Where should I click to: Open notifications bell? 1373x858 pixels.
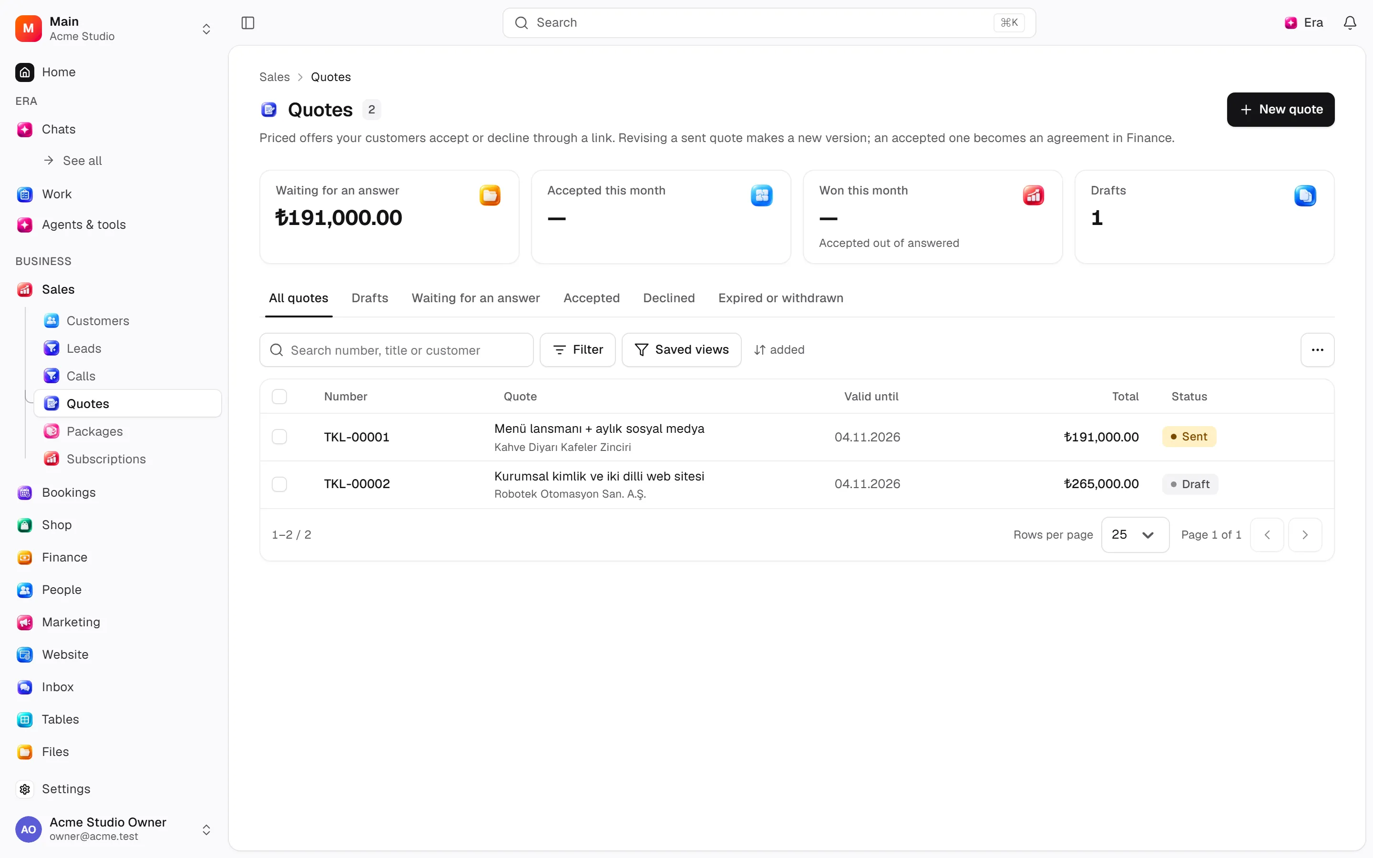coord(1350,23)
